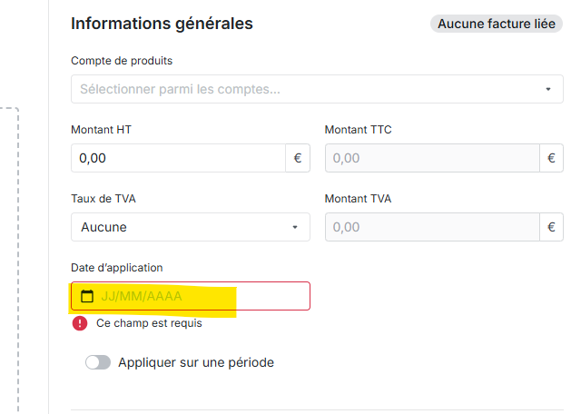Screen dimensions: 571x414
Task: Click the Montant TVA amount field
Action: click(432, 227)
